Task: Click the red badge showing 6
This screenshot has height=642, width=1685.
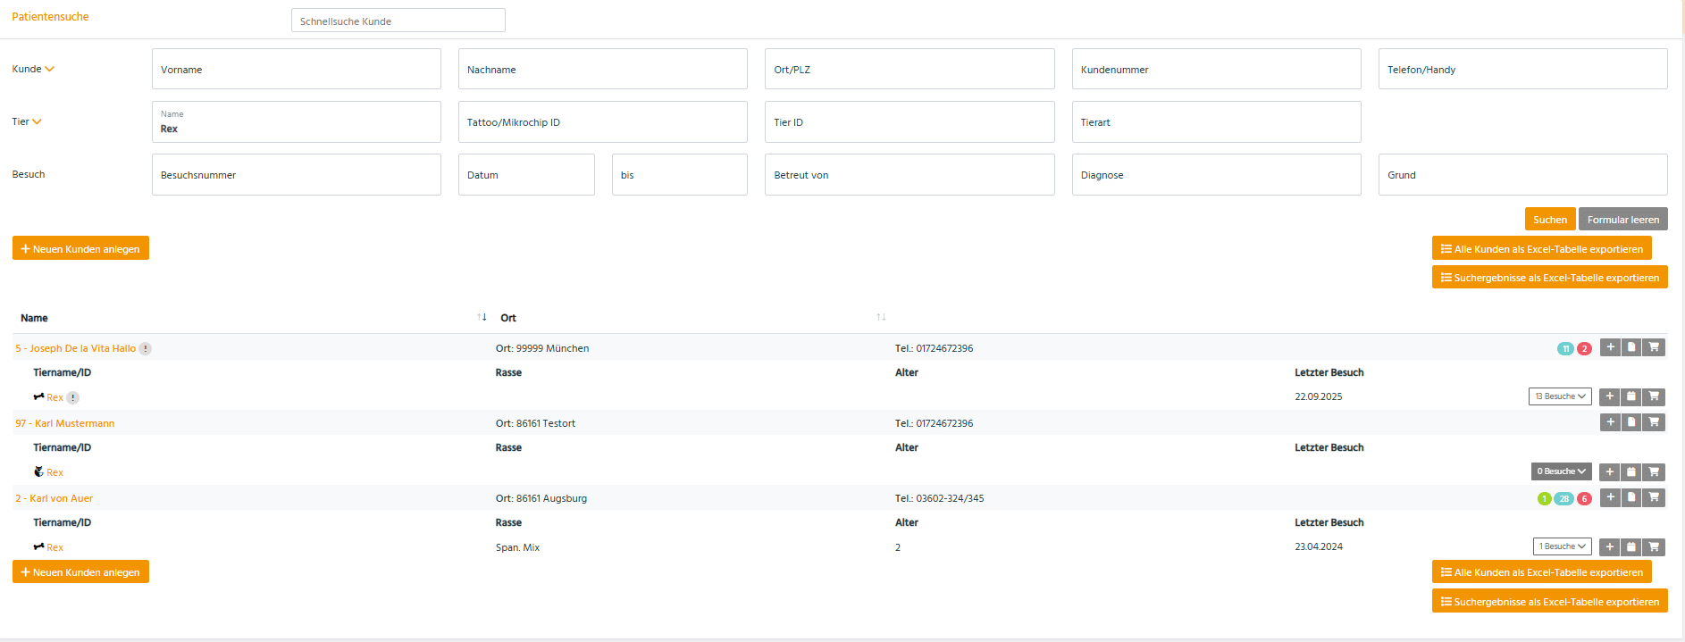Action: coord(1584,499)
